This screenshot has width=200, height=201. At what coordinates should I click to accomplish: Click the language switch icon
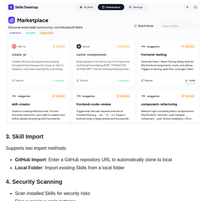point(187,7)
